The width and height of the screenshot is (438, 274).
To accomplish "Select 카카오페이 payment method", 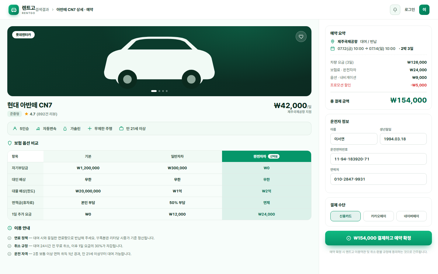I will click(378, 216).
